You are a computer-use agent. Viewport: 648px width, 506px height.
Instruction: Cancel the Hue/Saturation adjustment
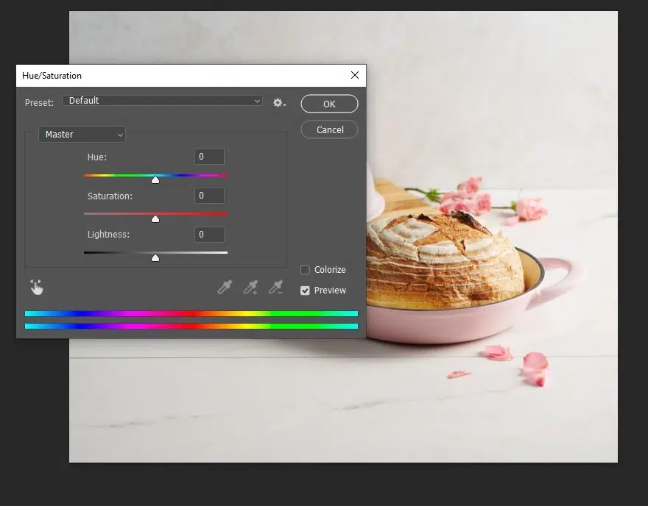tap(328, 129)
